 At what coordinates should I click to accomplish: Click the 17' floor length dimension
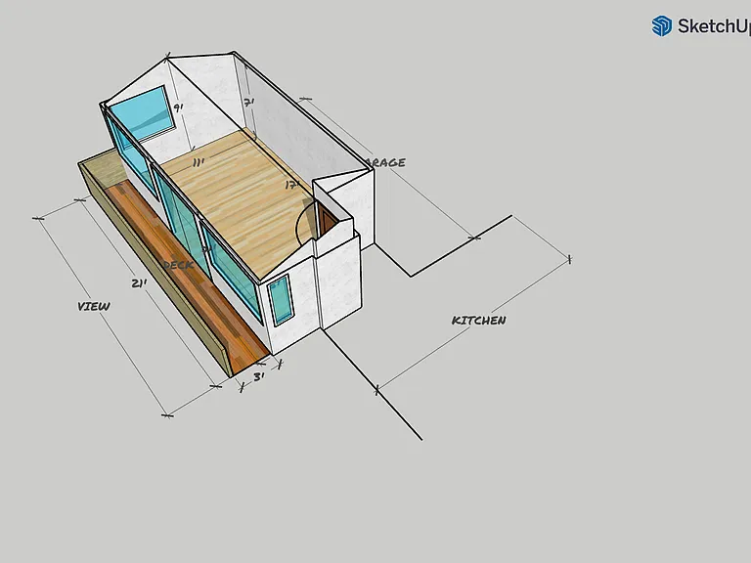(x=291, y=185)
